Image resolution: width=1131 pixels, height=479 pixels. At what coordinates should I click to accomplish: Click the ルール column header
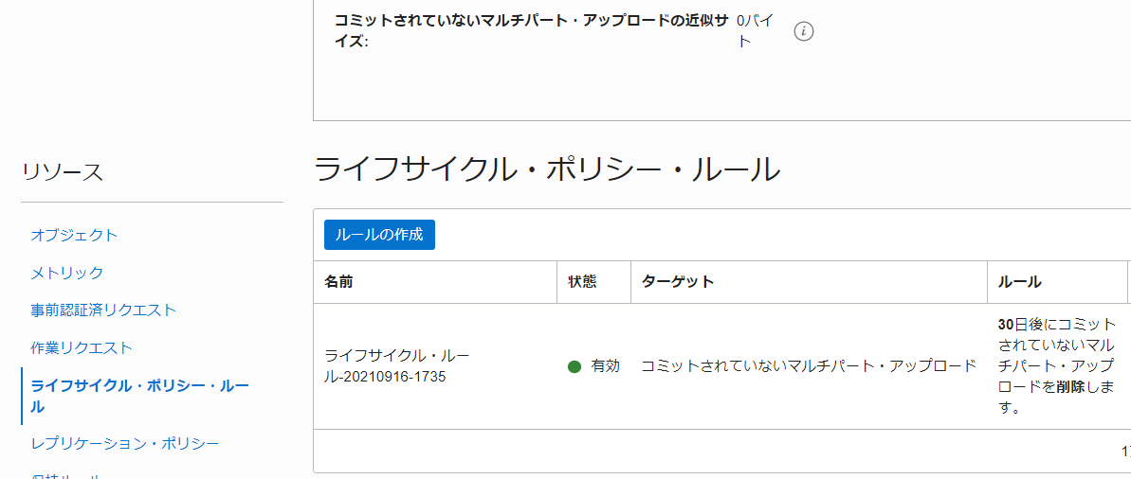1019,282
